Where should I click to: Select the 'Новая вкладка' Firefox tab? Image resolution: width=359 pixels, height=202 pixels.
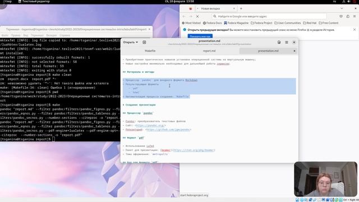(x=216, y=8)
